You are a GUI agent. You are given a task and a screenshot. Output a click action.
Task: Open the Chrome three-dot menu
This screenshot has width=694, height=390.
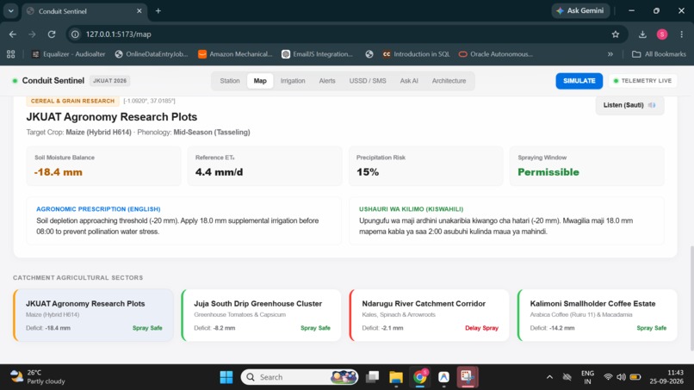(x=682, y=34)
